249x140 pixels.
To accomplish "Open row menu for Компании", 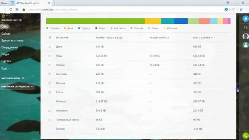I will coord(50,110).
